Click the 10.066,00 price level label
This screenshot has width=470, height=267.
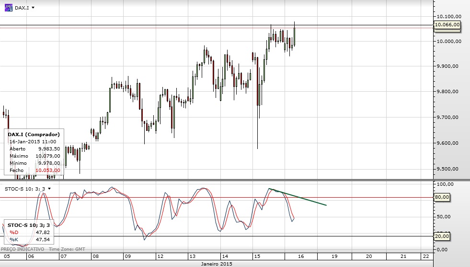tap(447, 24)
